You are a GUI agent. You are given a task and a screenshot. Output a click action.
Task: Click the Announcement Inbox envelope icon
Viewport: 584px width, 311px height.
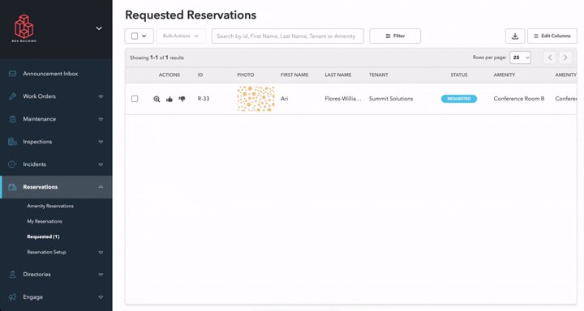pyautogui.click(x=12, y=74)
